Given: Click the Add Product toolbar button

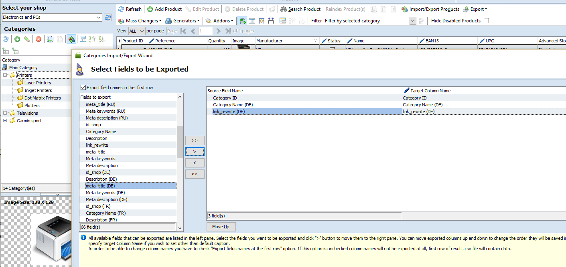Looking at the screenshot, I should (164, 9).
